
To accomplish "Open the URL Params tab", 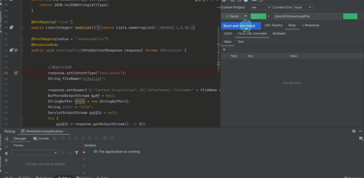I will [273, 25].
